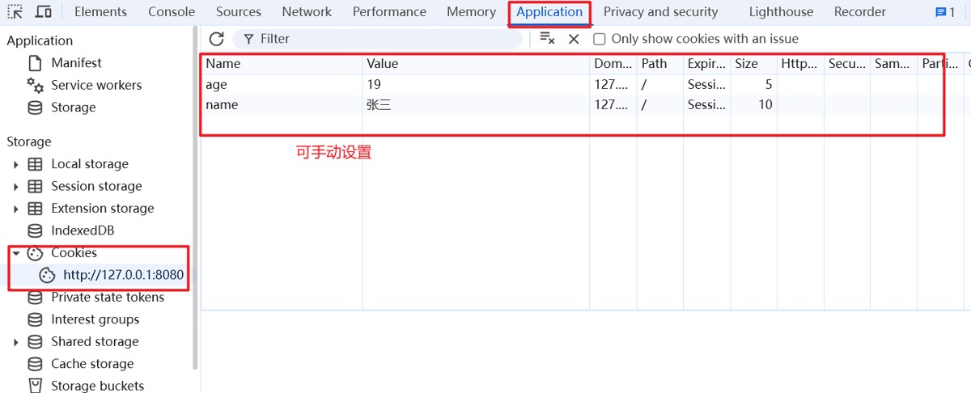Toggle the device toolbar icon
The image size is (971, 393).
pyautogui.click(x=44, y=12)
